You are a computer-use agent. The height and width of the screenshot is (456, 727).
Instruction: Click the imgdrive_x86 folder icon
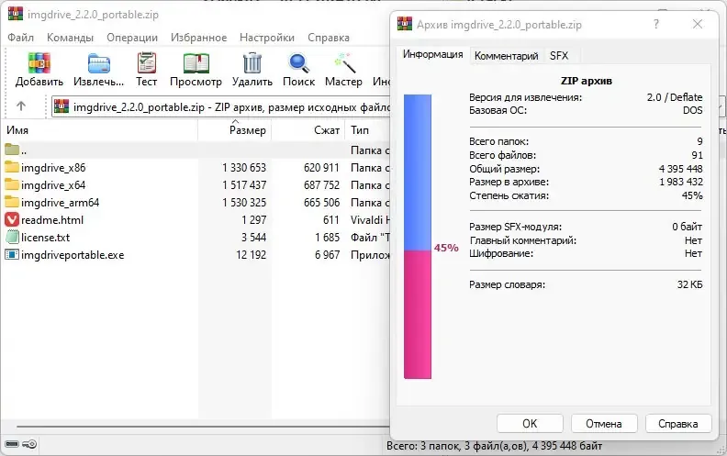pos(12,167)
